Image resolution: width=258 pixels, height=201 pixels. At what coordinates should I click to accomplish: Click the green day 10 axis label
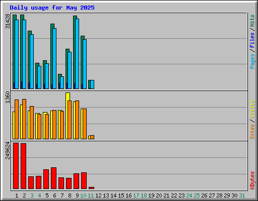click(83, 195)
